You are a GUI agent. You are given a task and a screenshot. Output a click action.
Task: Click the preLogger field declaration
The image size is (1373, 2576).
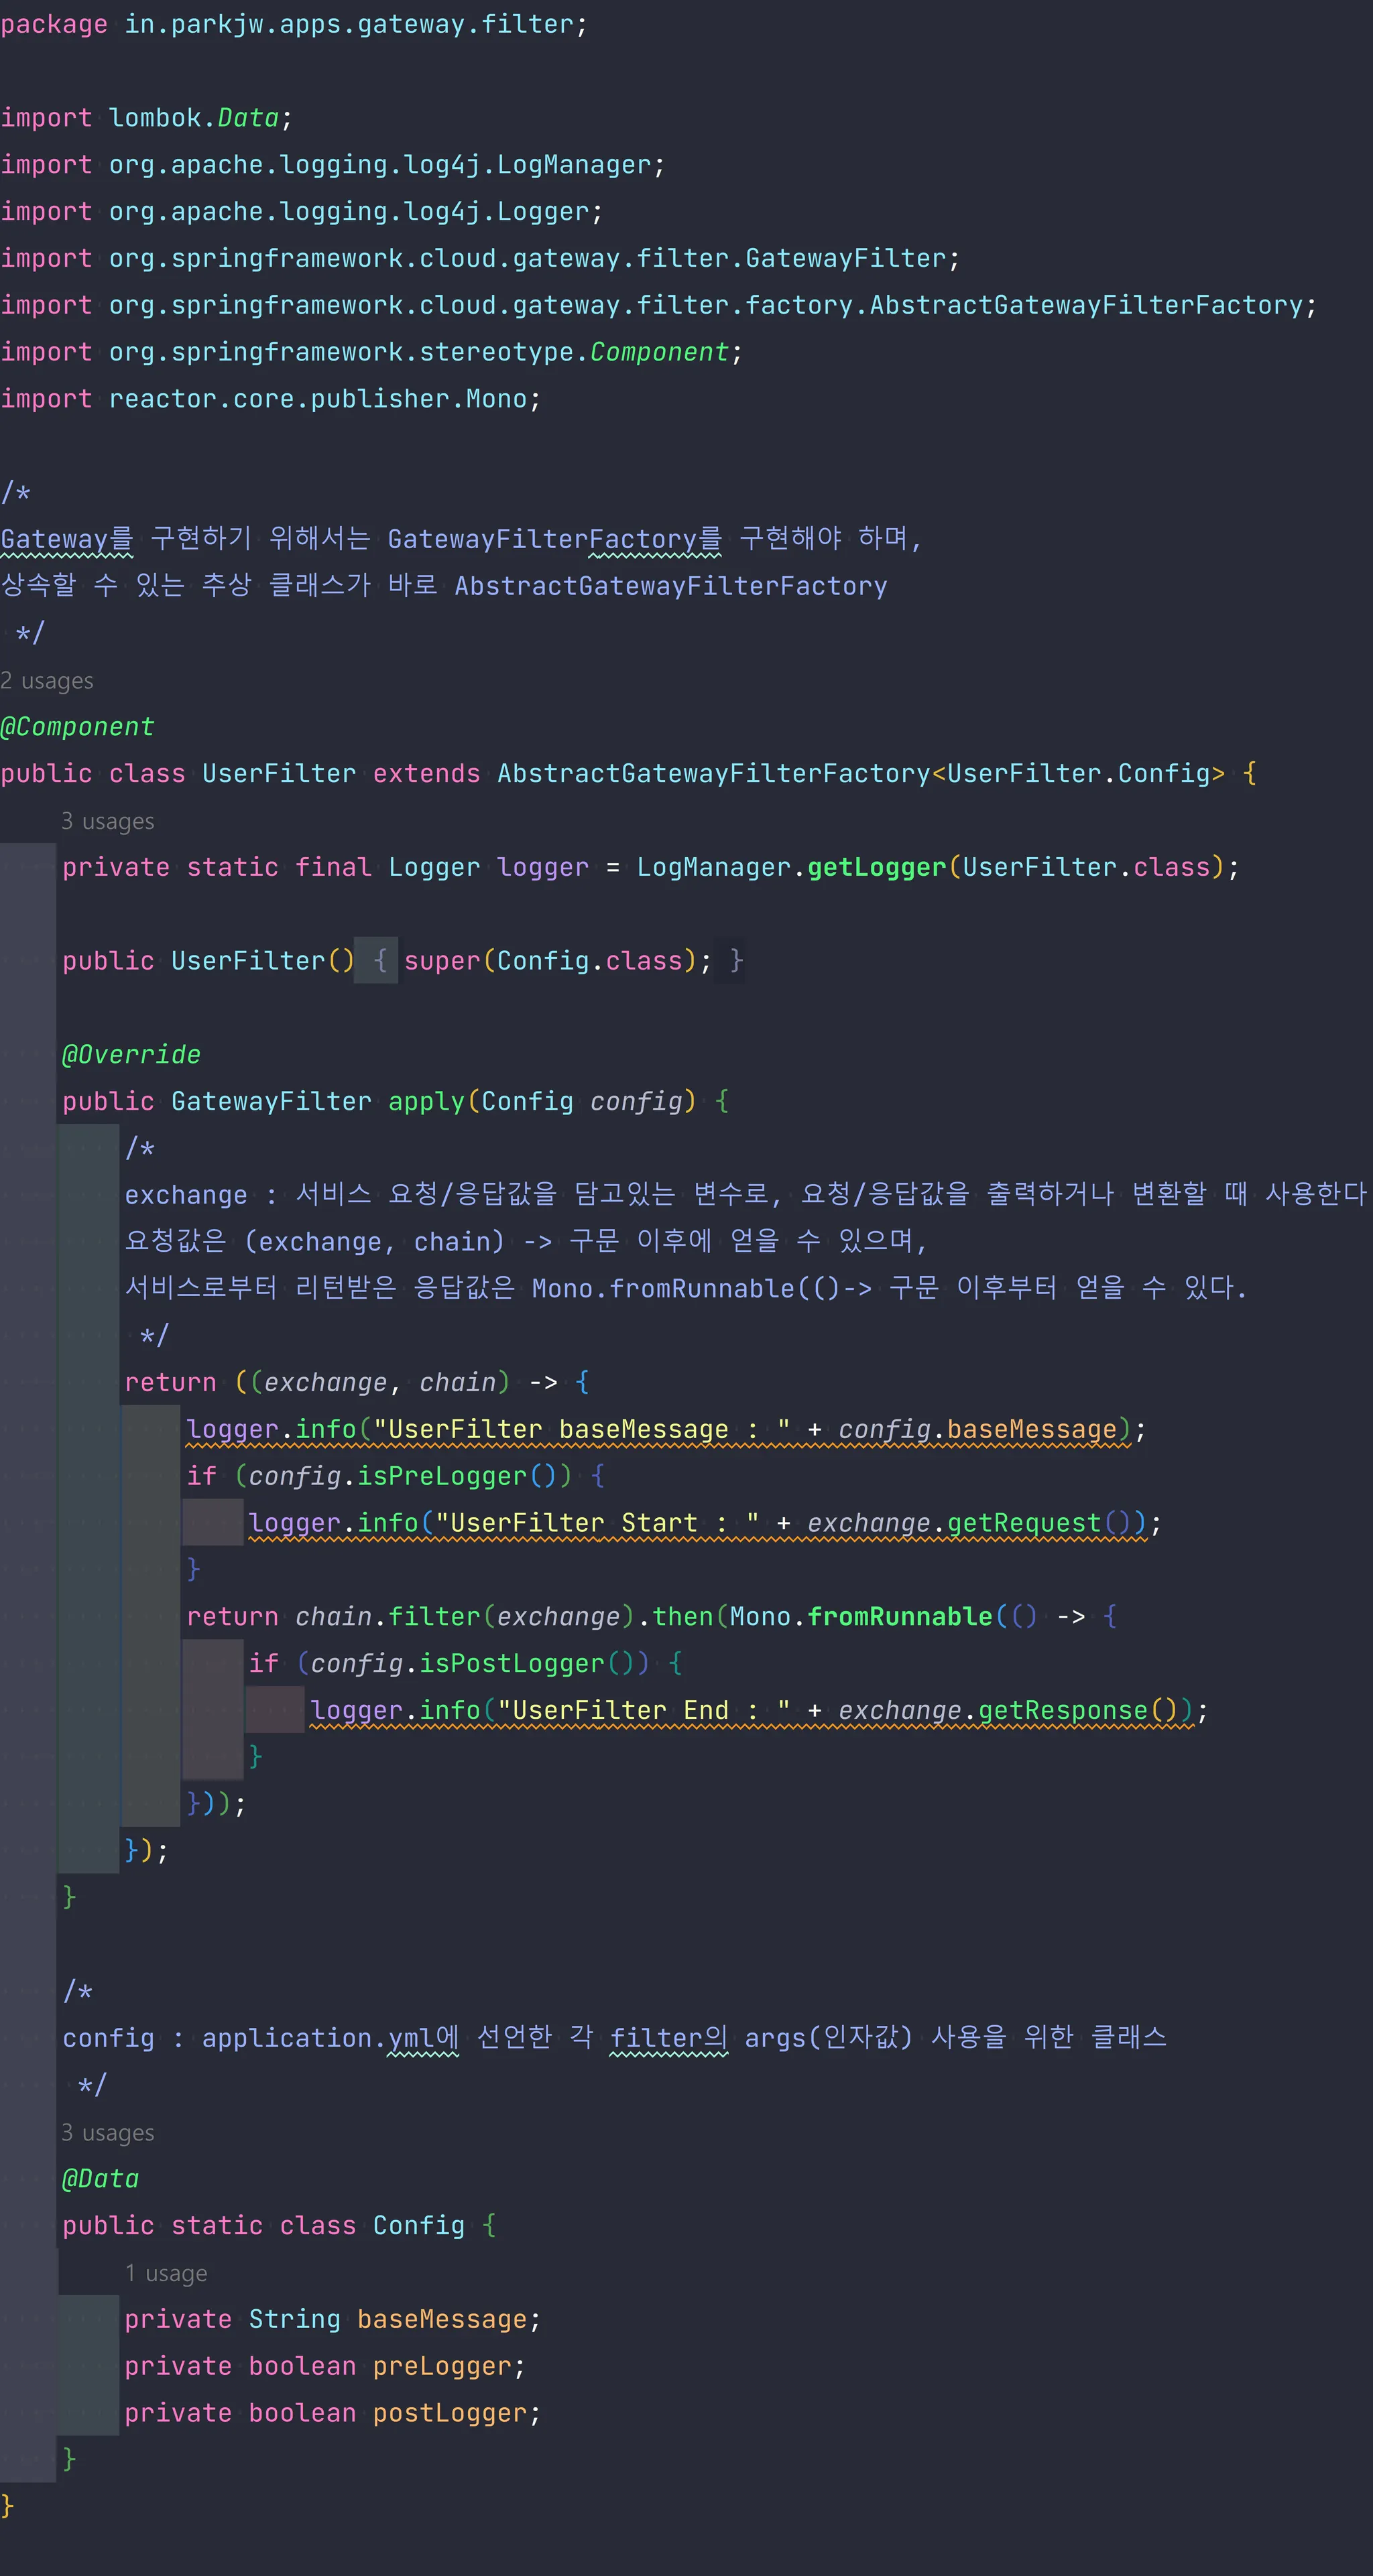tap(441, 2367)
